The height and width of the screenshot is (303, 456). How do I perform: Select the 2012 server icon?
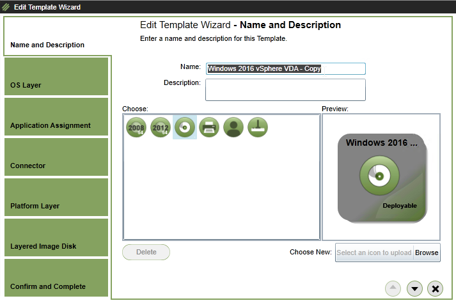pyautogui.click(x=161, y=127)
